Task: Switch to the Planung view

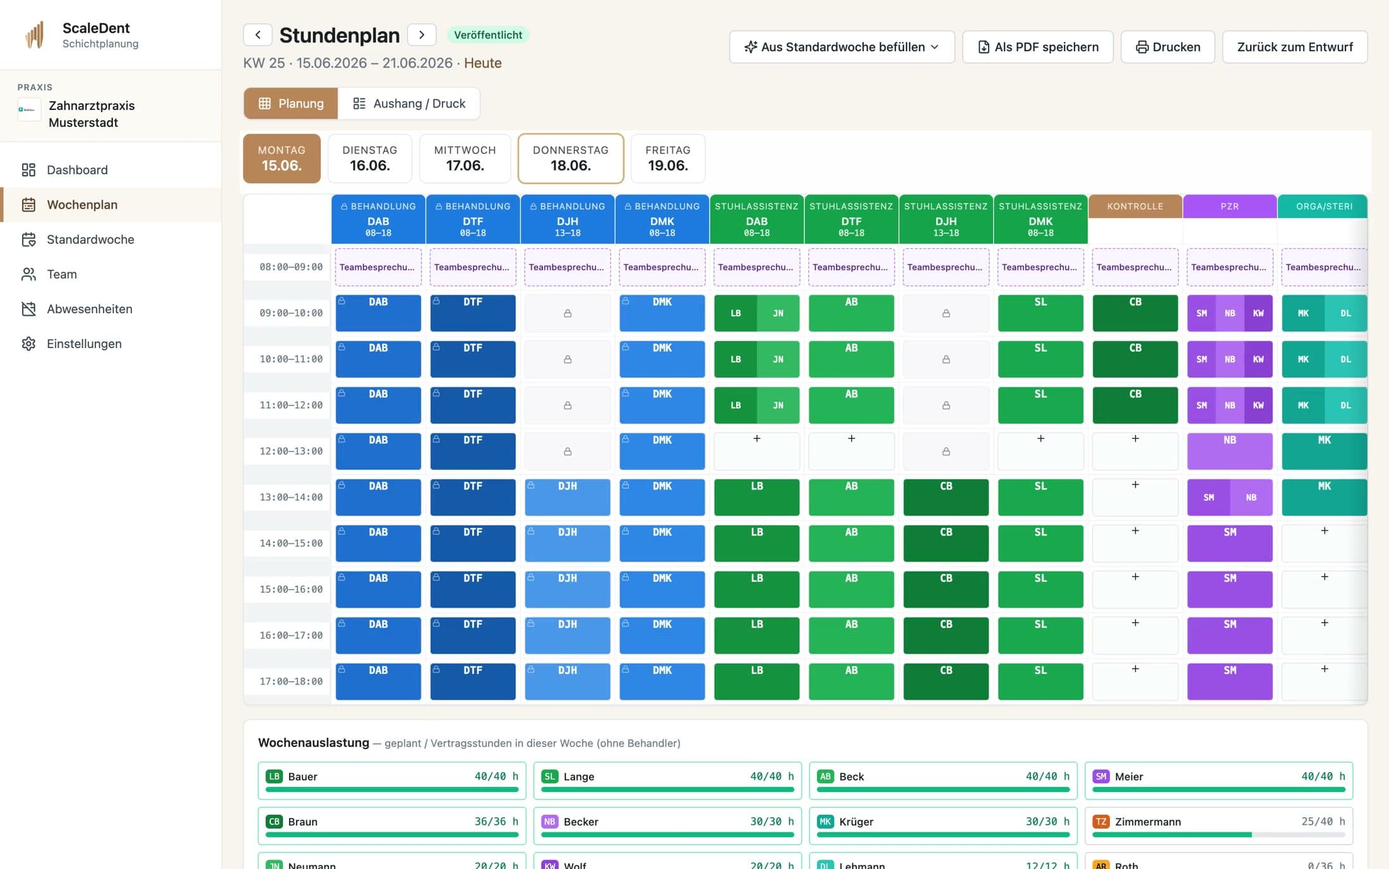Action: click(291, 103)
